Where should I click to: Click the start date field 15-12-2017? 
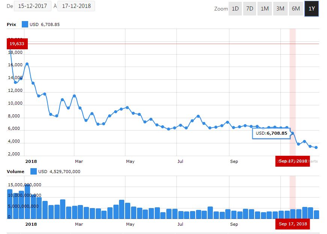33,6
